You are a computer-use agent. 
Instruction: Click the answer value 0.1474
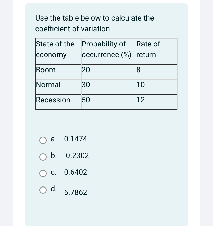pos(75,139)
